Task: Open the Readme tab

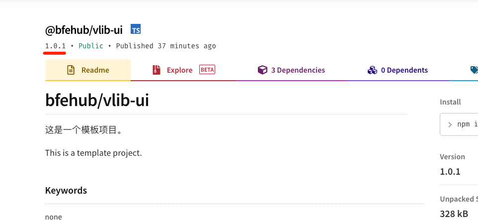Action: pyautogui.click(x=88, y=70)
